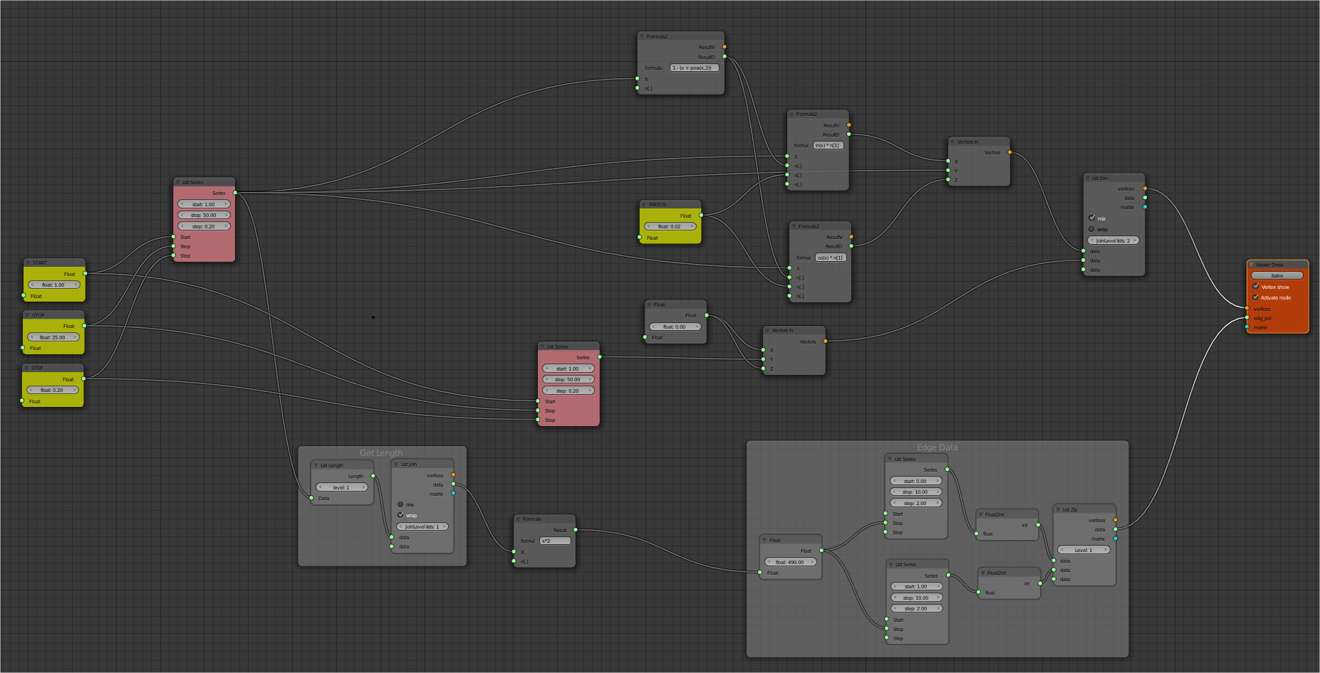Viewport: 1320px width, 673px height.
Task: Collapse the STOP node with its triangle
Action: [x=27, y=315]
